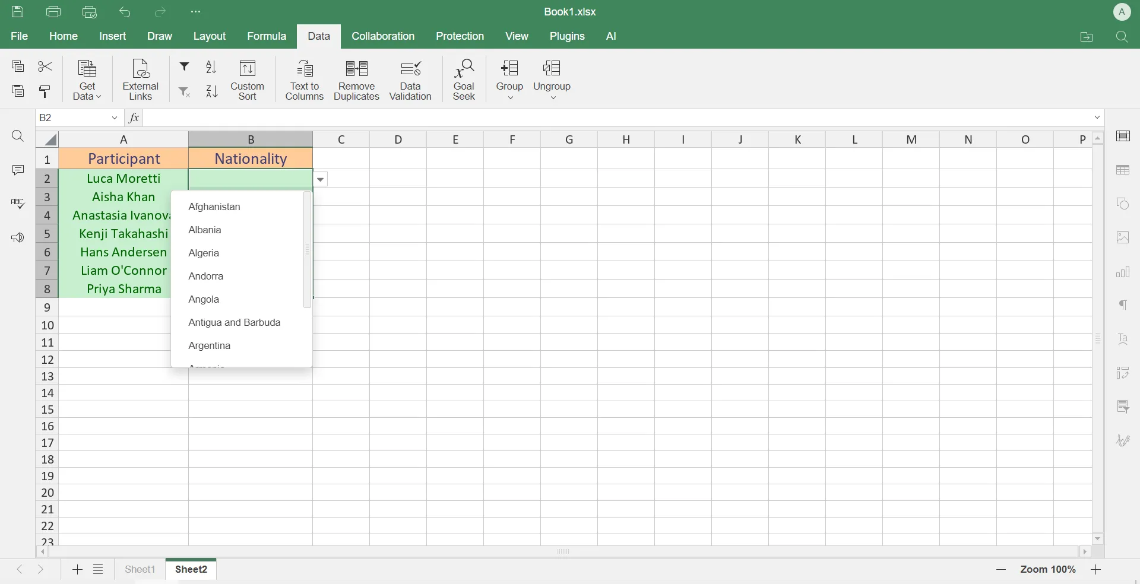The width and height of the screenshot is (1140, 584).
Task: Open the Nationality cell dropdown list
Action: pyautogui.click(x=321, y=180)
